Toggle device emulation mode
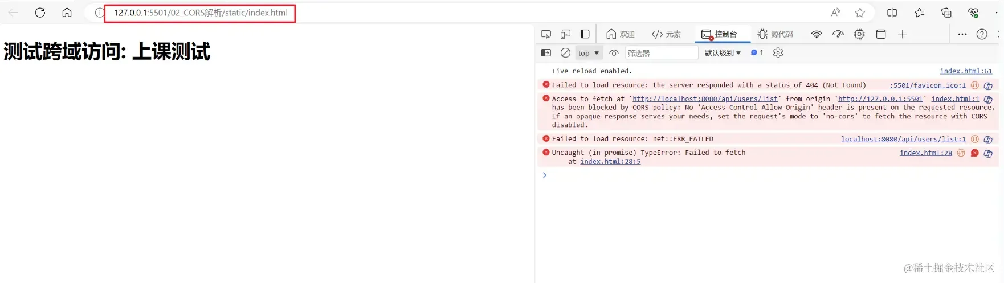The width and height of the screenshot is (1004, 283). [x=565, y=34]
